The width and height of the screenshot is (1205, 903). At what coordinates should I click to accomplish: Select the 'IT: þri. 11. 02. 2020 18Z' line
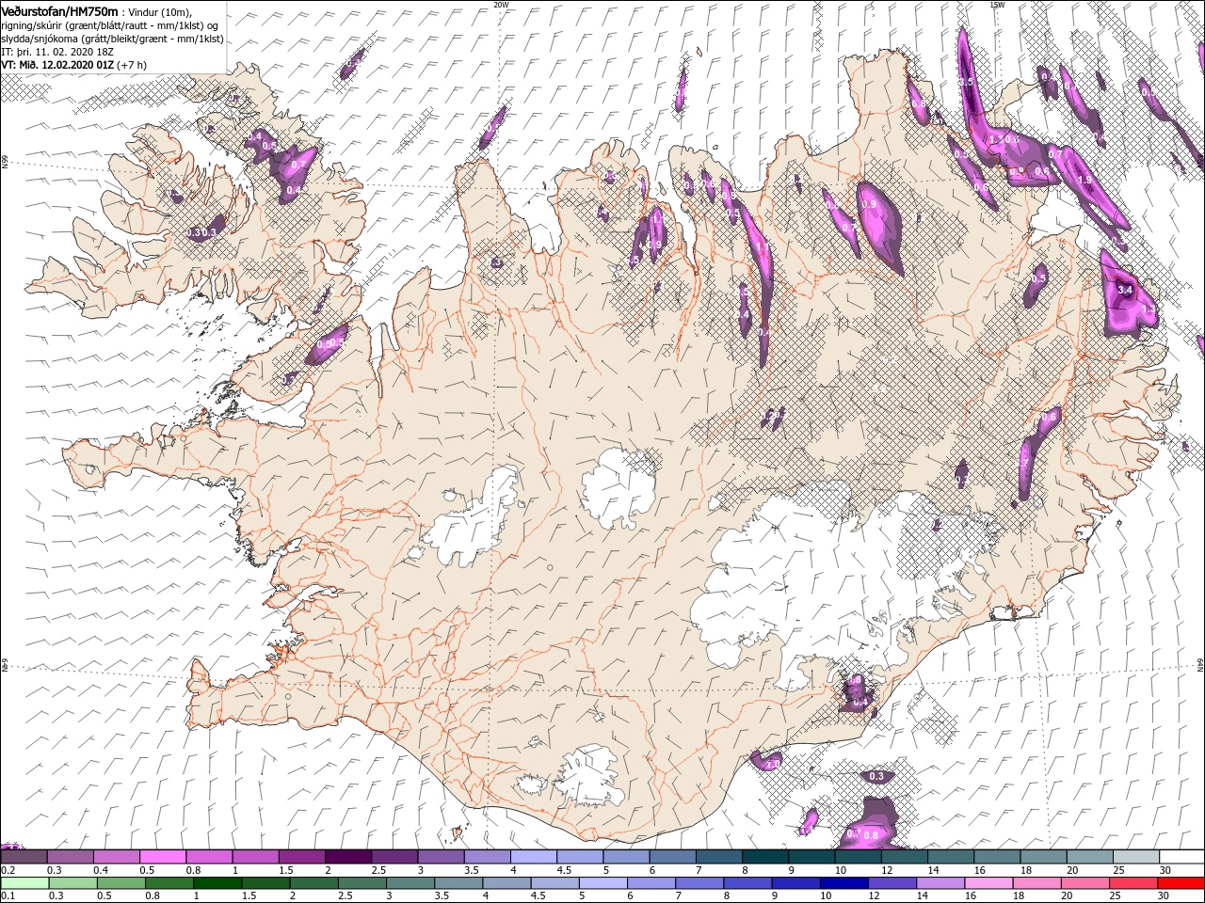57,52
